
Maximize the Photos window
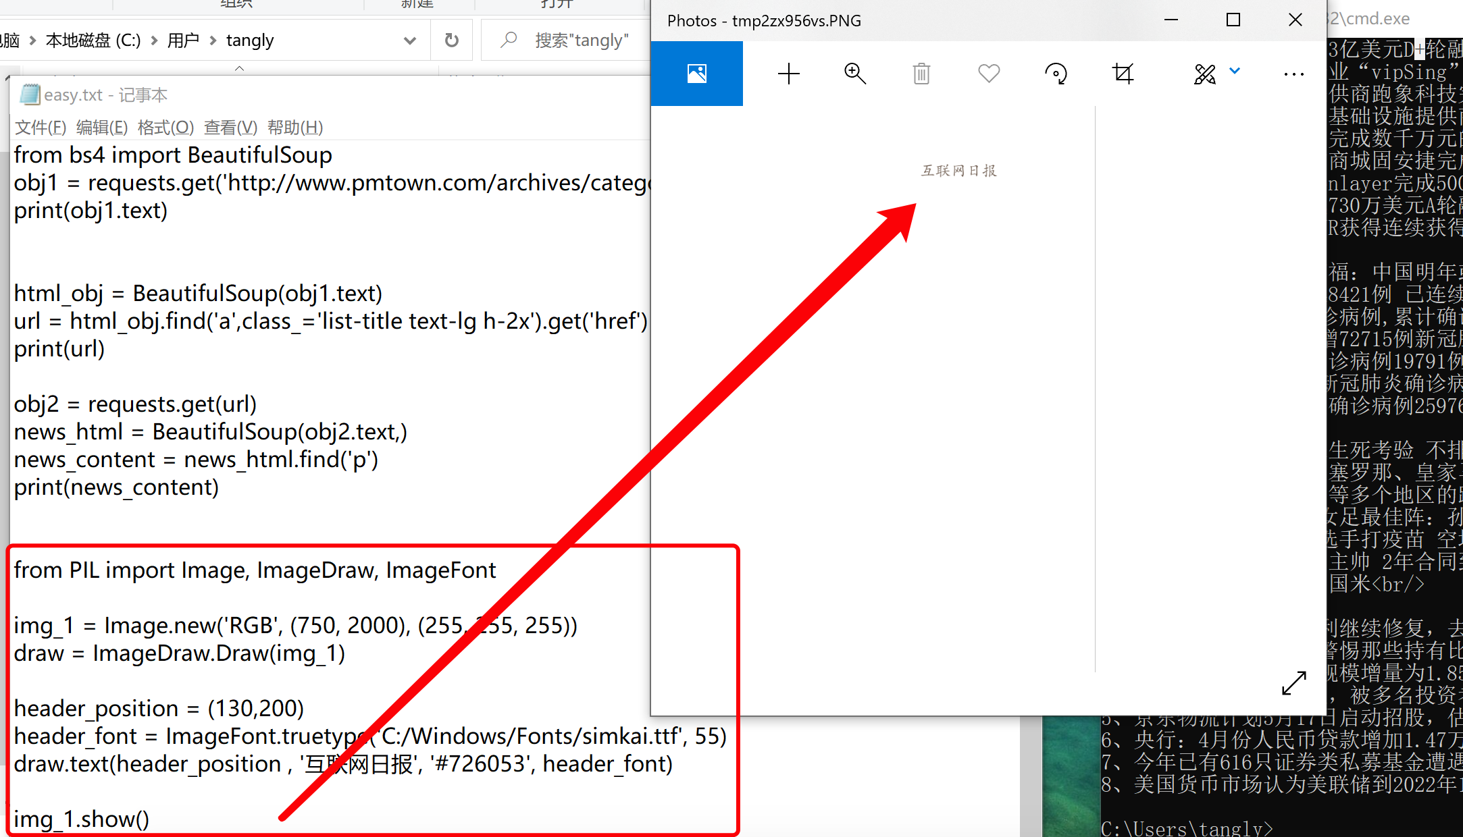click(x=1233, y=20)
